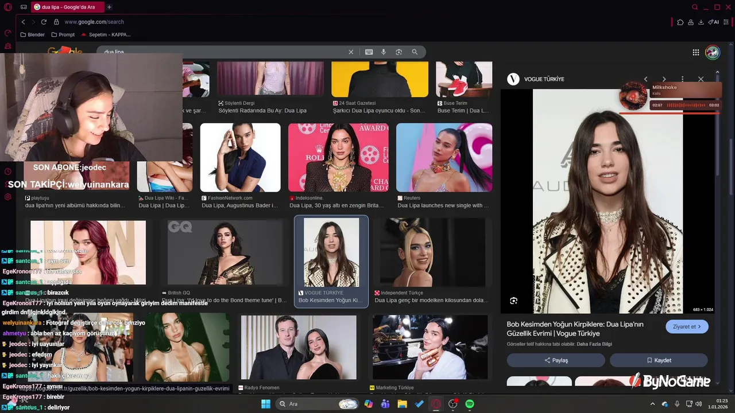Open the Vogue Türkiye article title link
The height and width of the screenshot is (413, 735).
(x=575, y=329)
